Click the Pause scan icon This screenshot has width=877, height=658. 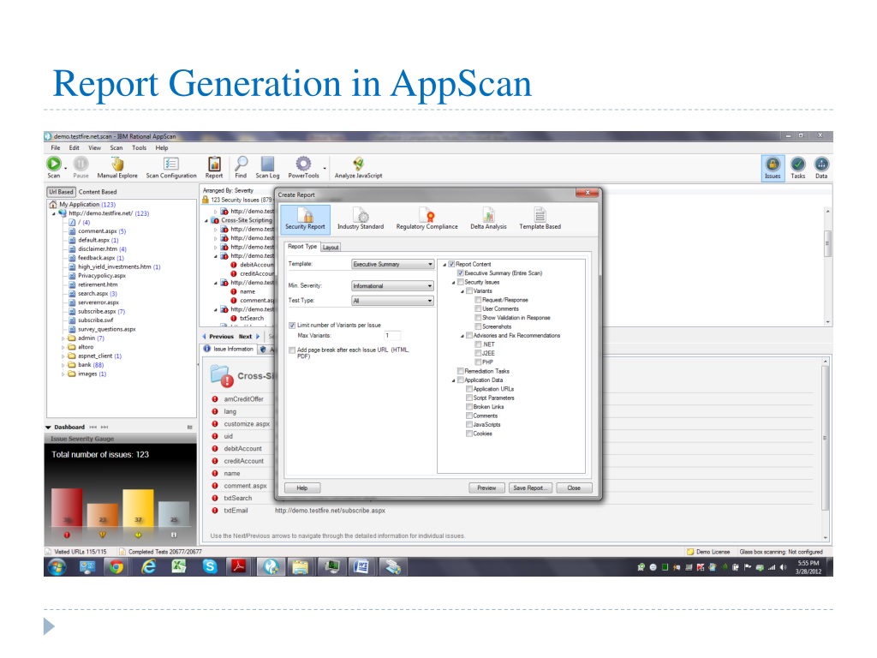81,164
